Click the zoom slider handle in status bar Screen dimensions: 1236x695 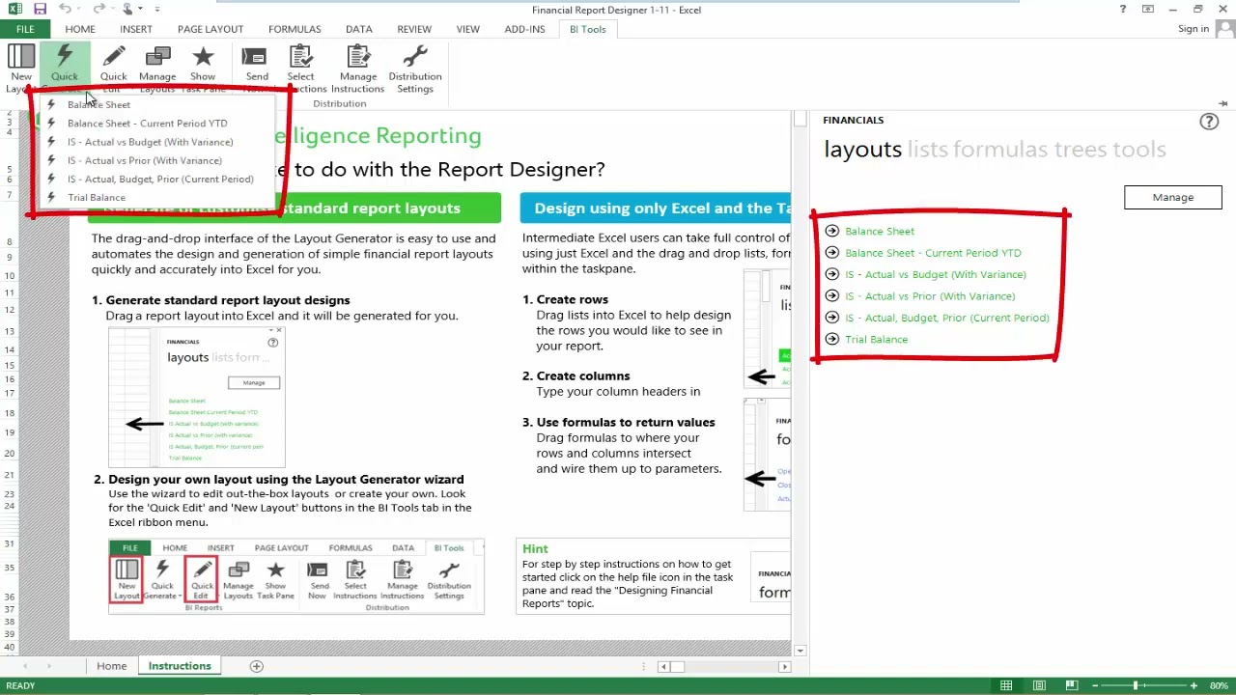pyautogui.click(x=1136, y=685)
